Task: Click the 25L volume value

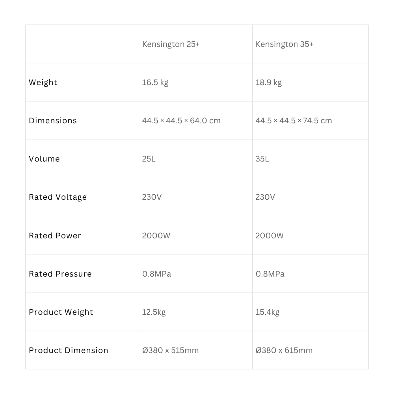Action: coord(149,159)
